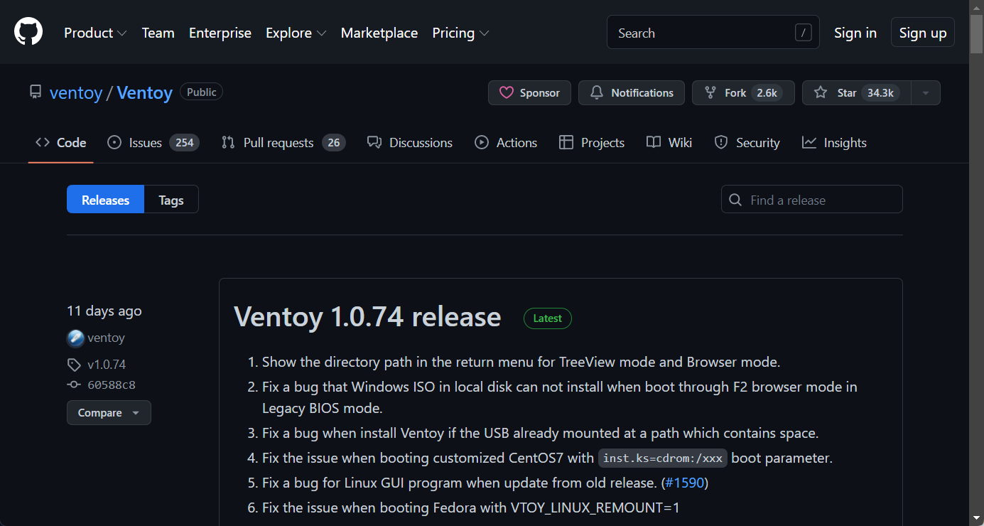Click the v1.0.74 tag icon
The image size is (984, 526).
pyautogui.click(x=74, y=364)
